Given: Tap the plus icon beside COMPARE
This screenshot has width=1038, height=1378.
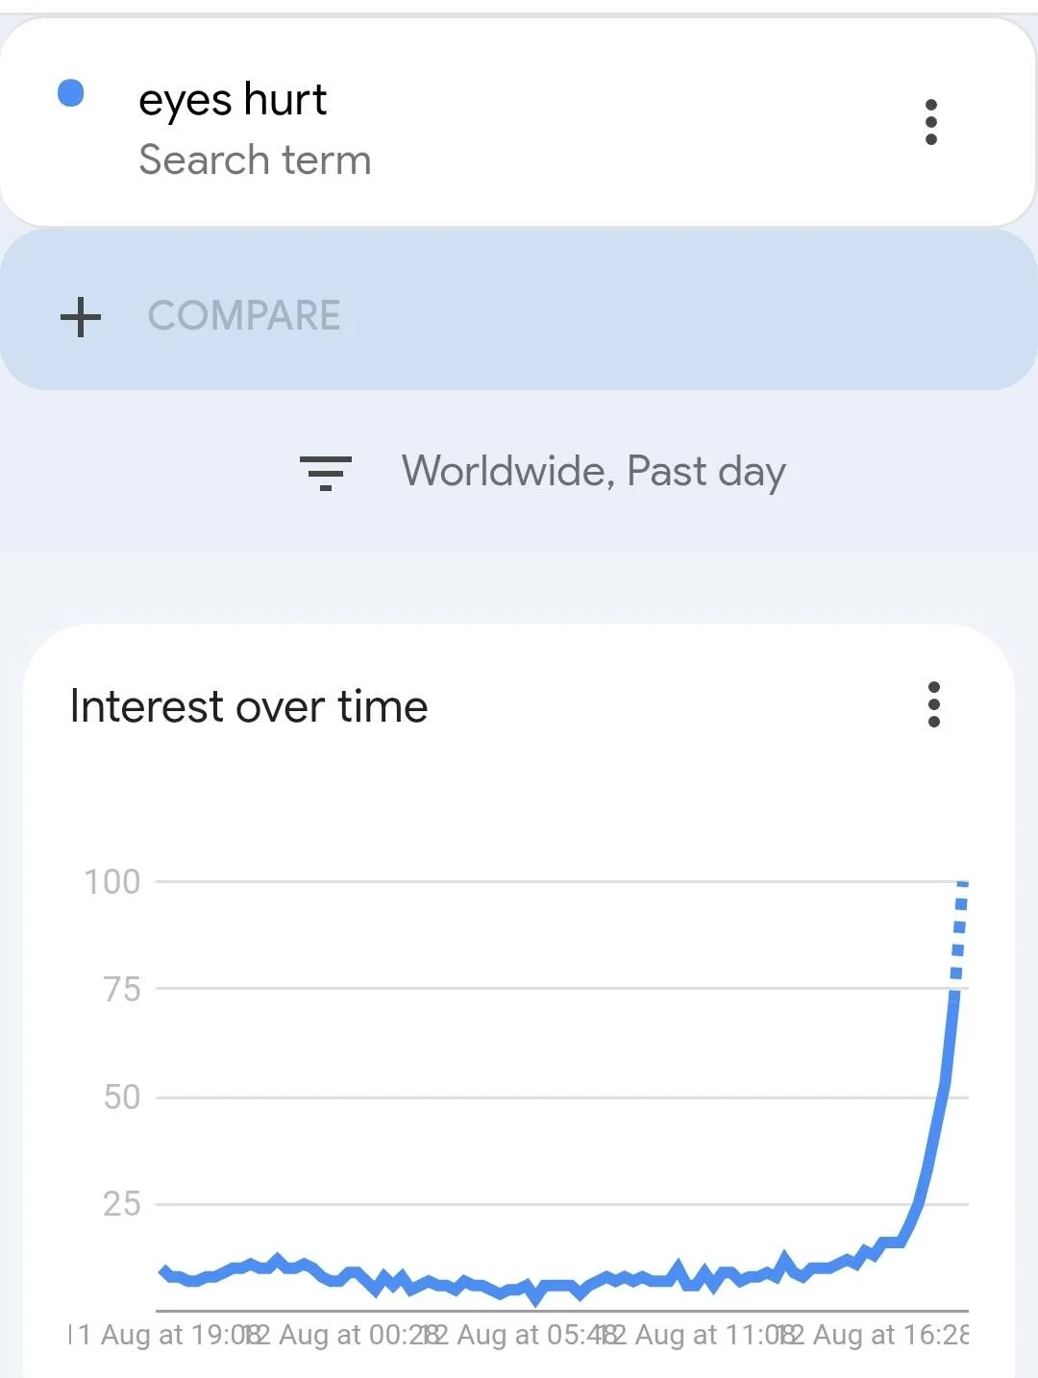Looking at the screenshot, I should [81, 317].
